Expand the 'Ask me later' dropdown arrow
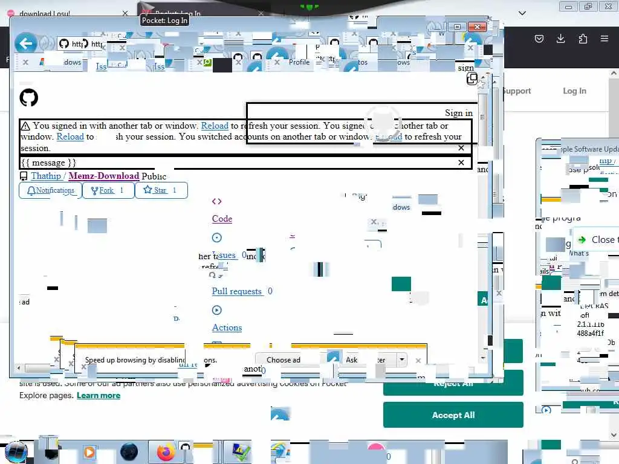Image resolution: width=619 pixels, height=464 pixels. [402, 359]
